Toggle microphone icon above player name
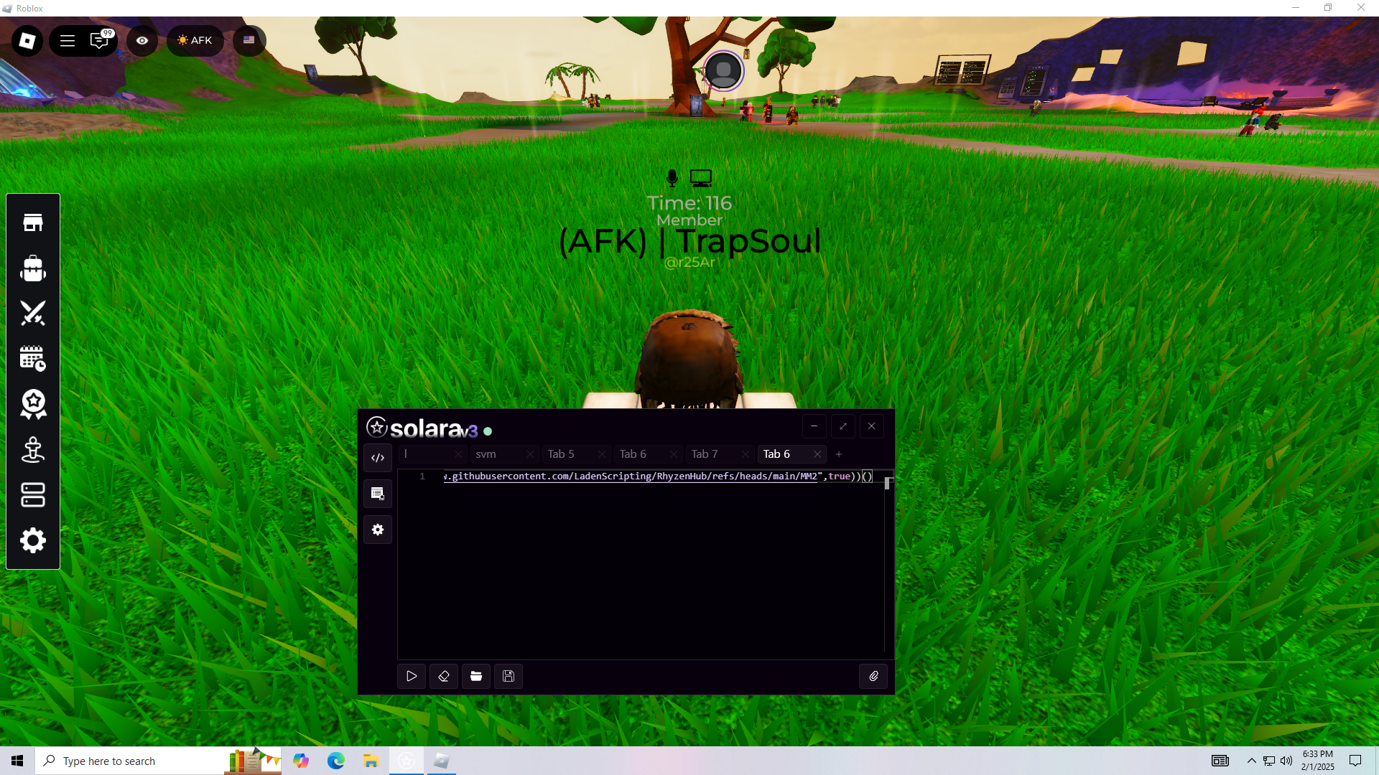This screenshot has height=775, width=1379. coord(672,177)
